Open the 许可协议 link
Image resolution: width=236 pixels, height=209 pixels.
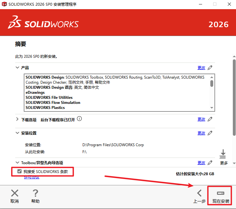(x=32, y=177)
